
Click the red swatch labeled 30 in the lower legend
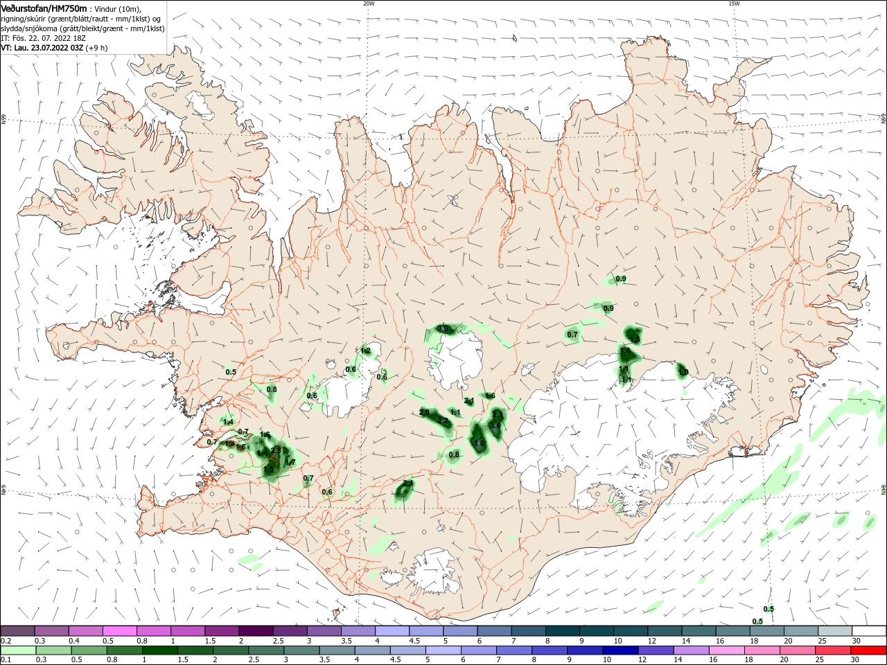(870, 650)
